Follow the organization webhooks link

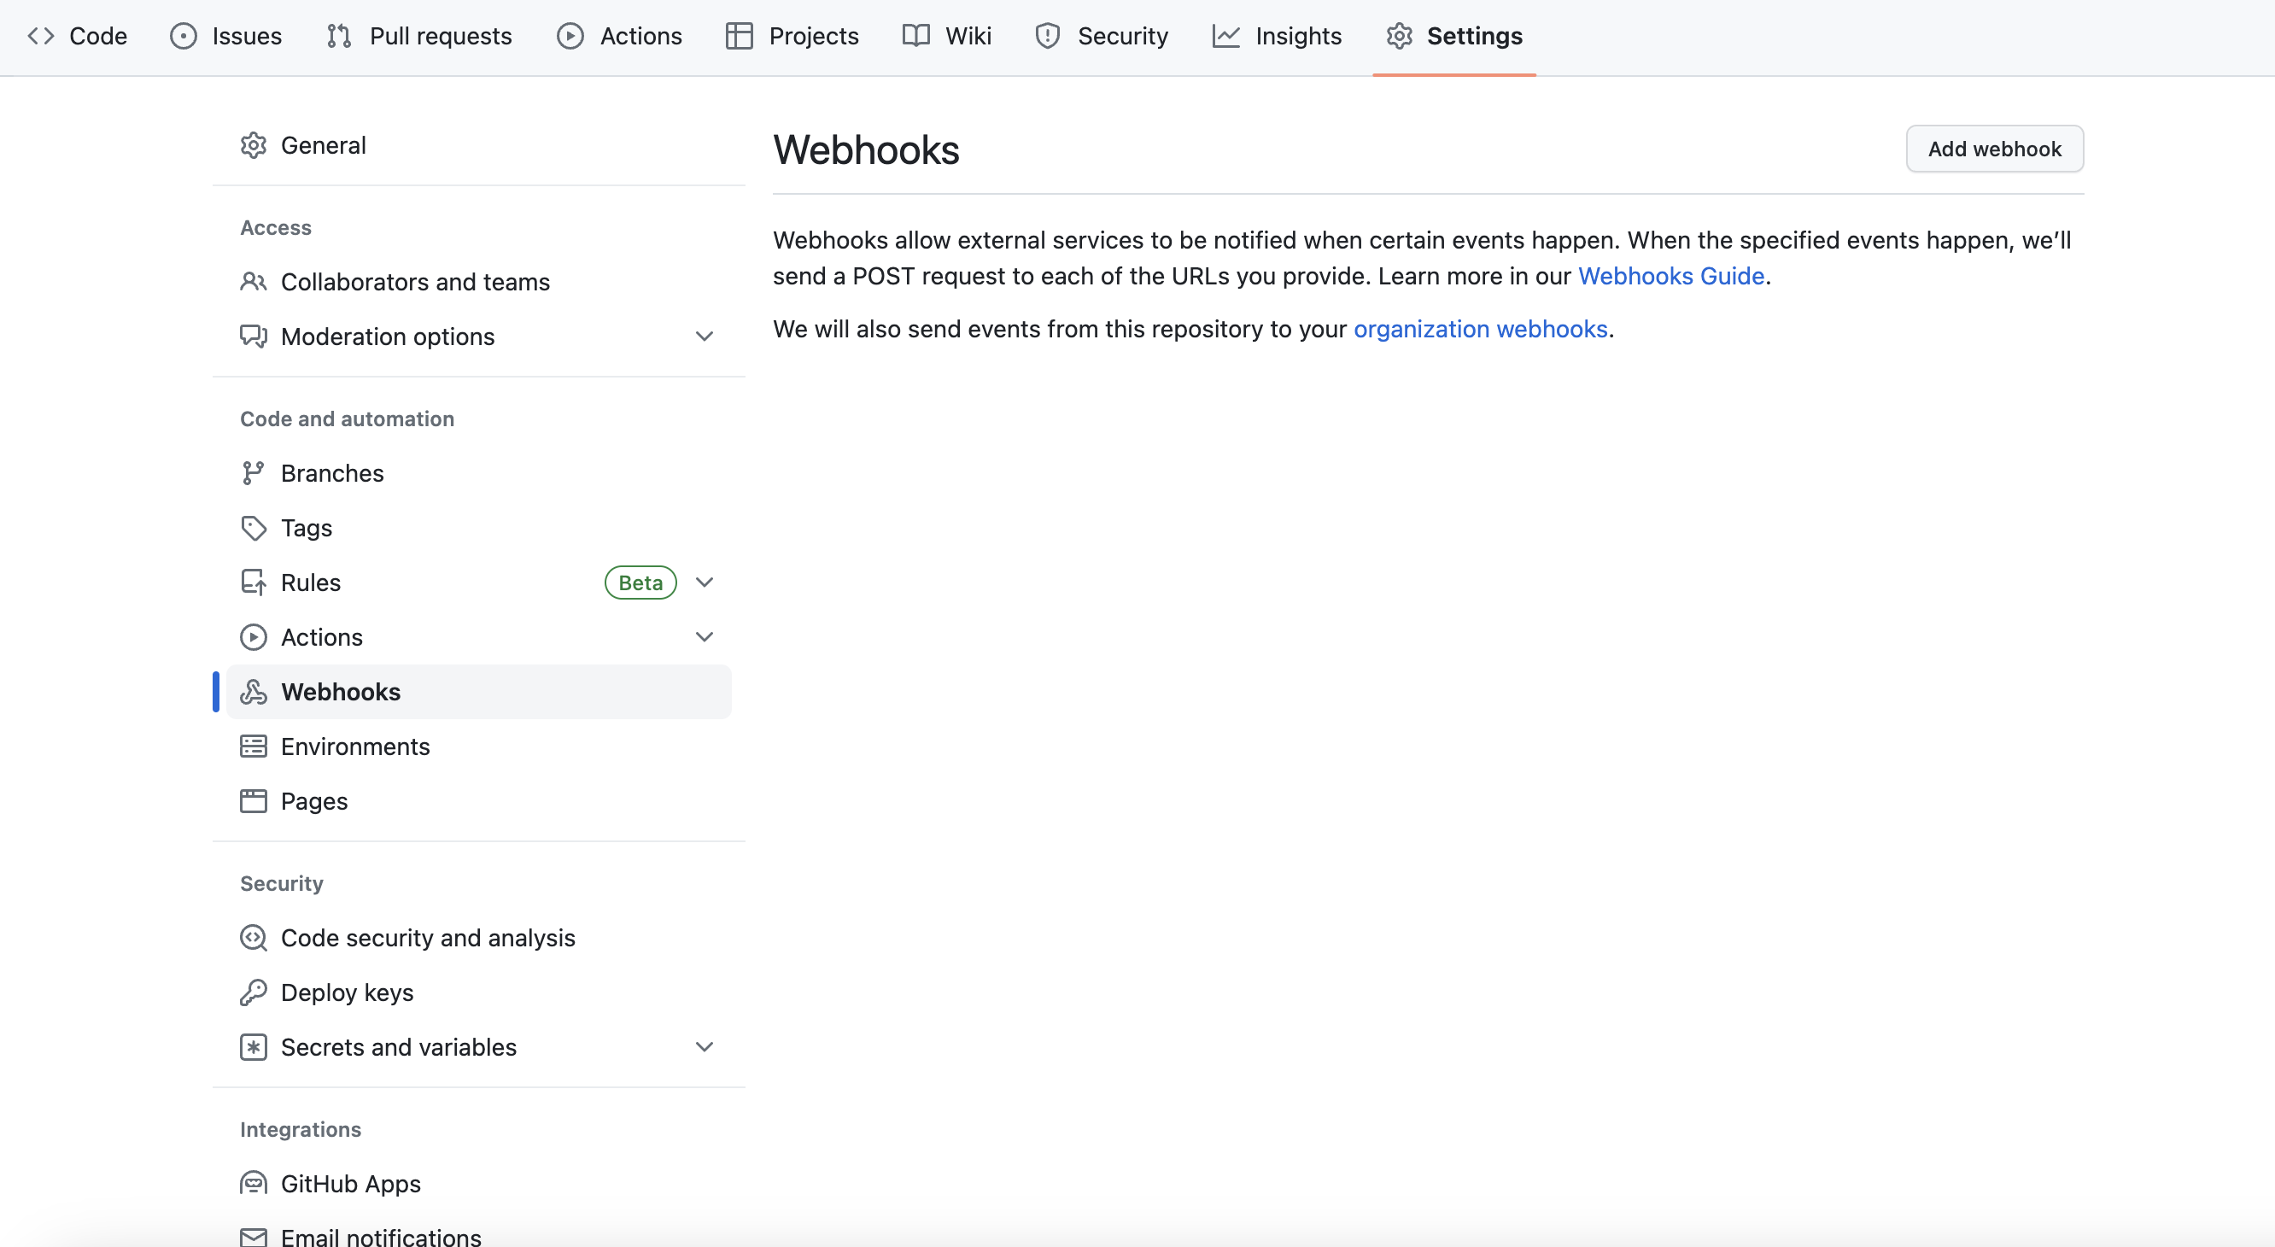point(1479,330)
